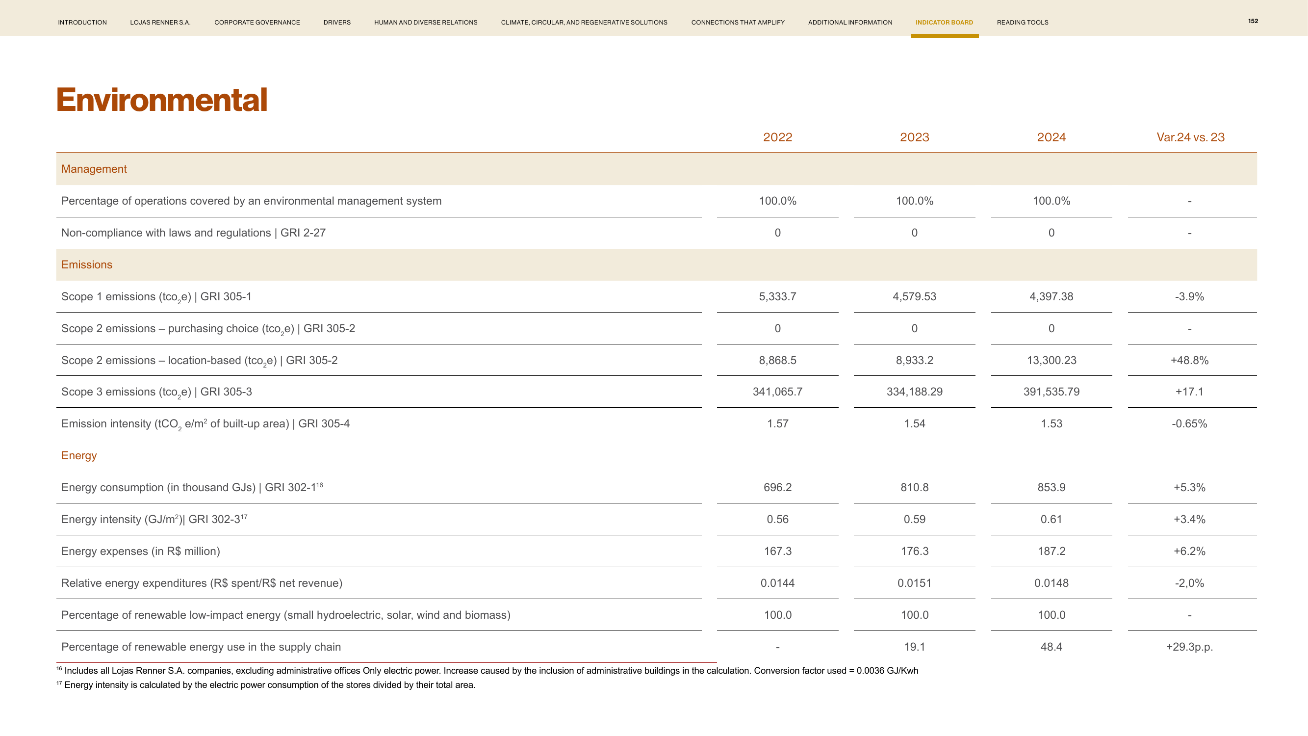Click the +29.3p.p. variation value
Viewport: 1308px width, 736px height.
point(1189,647)
